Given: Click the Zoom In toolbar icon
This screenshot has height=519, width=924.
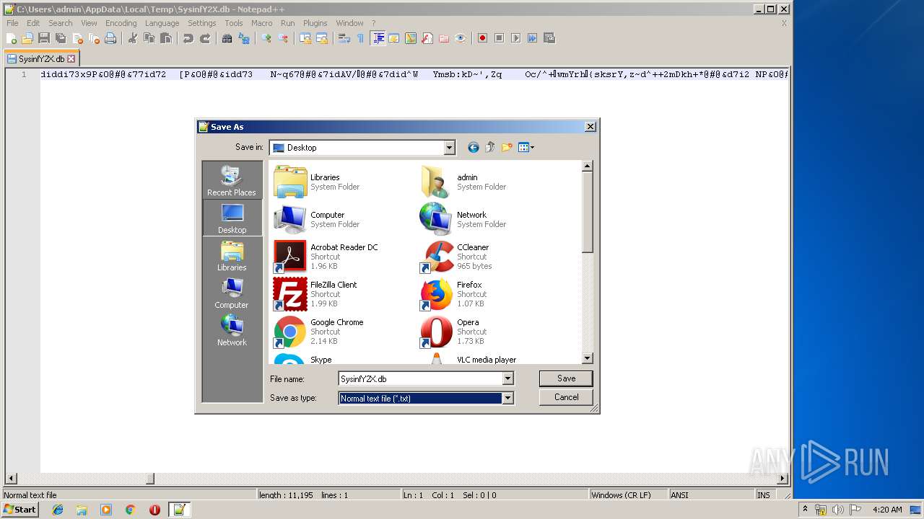Looking at the screenshot, I should coord(266,38).
